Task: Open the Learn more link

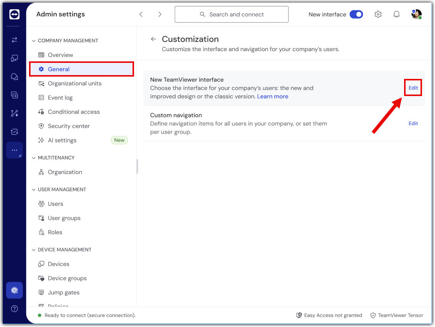Action: pyautogui.click(x=272, y=96)
